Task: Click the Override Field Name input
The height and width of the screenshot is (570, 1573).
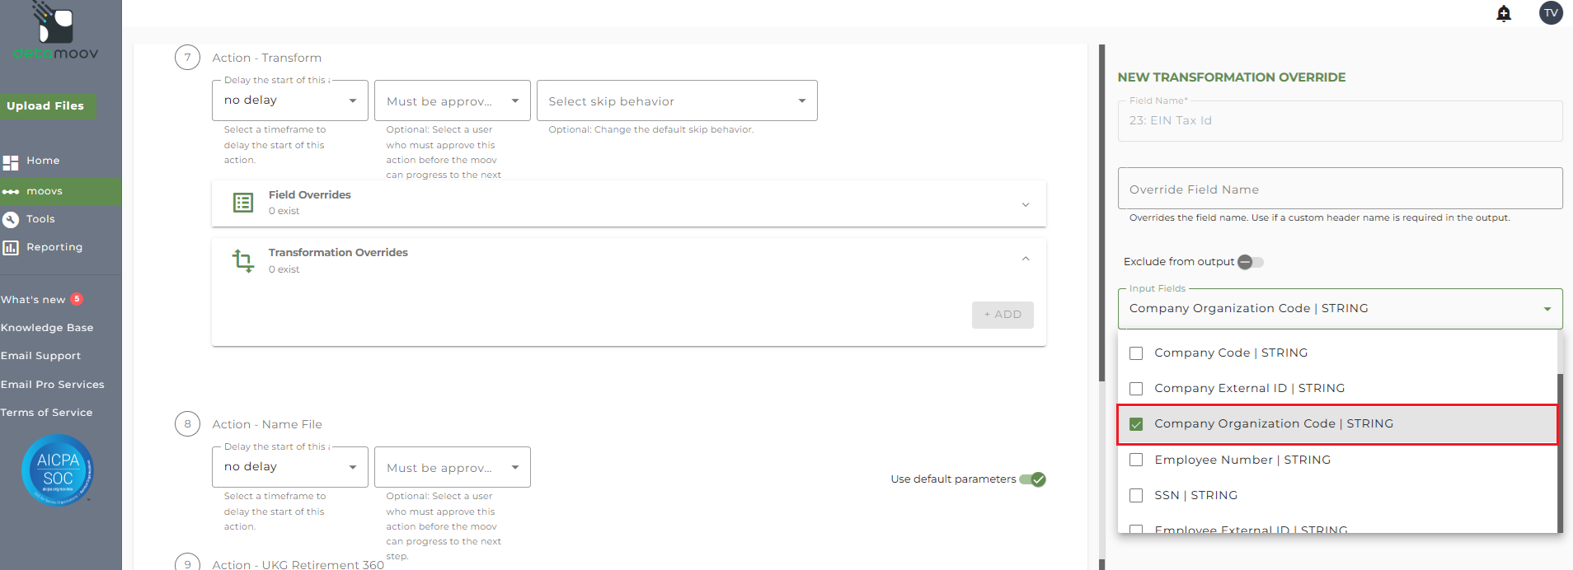Action: [1339, 189]
